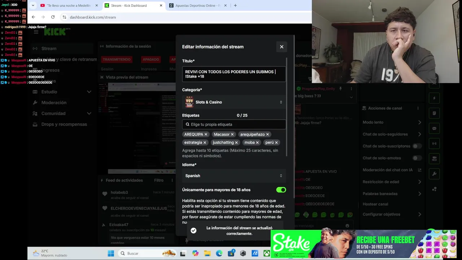Open the Xbox app from the taskbar
462x260 pixels.
coord(267,253)
